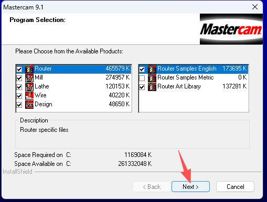Click the 1169084 K space required value
267x202 pixels.
pyautogui.click(x=138, y=155)
